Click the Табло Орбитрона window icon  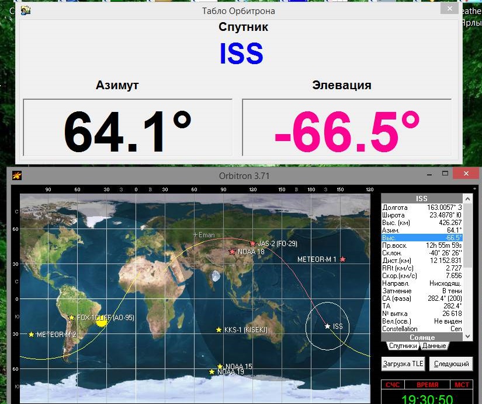point(26,10)
